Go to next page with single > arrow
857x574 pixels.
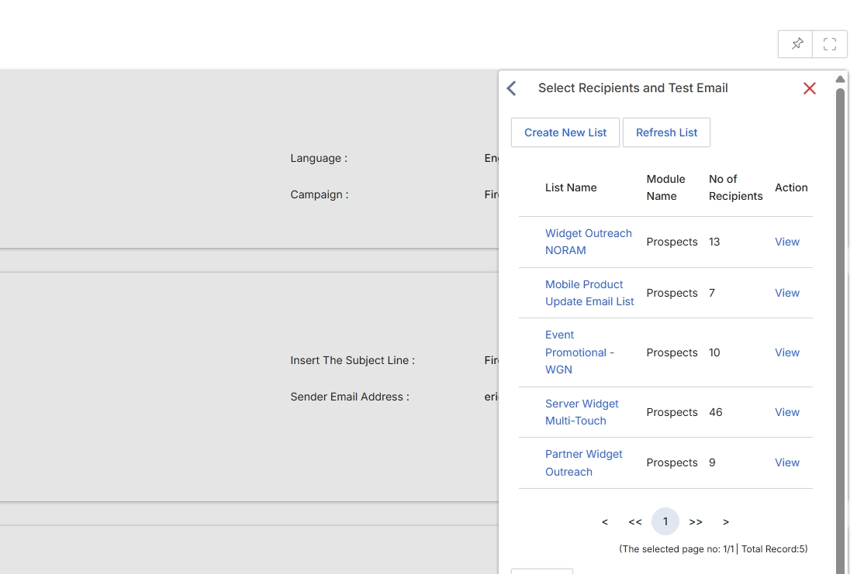pos(726,522)
